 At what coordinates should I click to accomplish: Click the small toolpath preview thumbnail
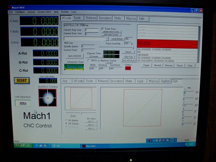tap(81, 98)
